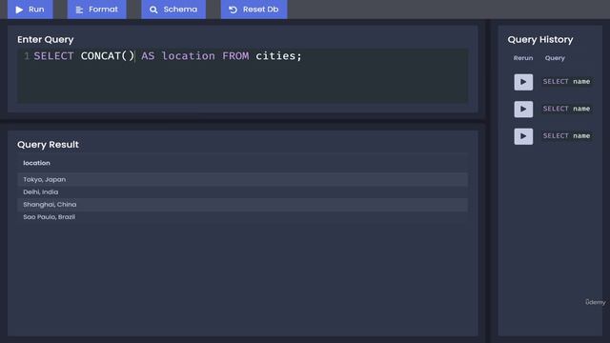
Task: Click the 'Query Result' heading
Action: coord(48,144)
